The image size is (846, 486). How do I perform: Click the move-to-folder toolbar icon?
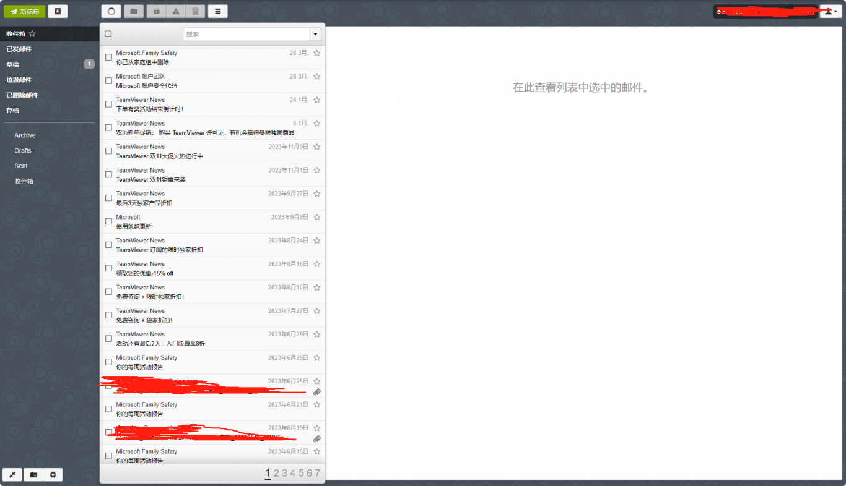(134, 11)
